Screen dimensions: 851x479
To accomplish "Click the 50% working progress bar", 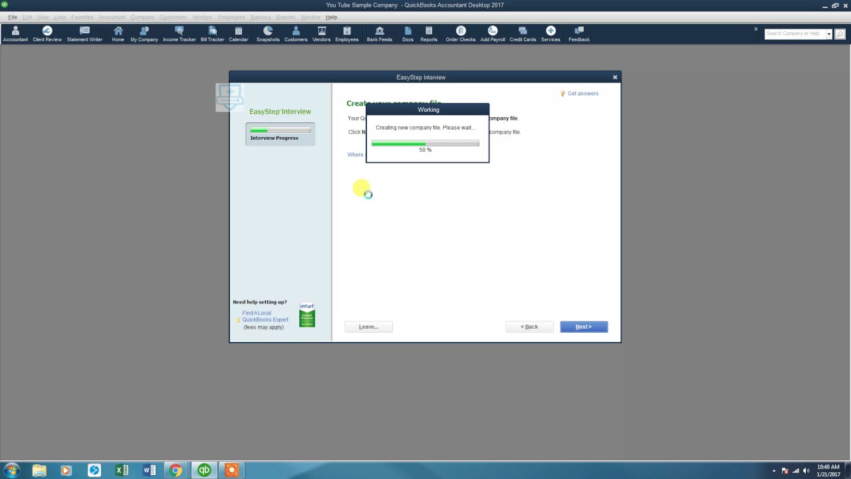I will 425,143.
